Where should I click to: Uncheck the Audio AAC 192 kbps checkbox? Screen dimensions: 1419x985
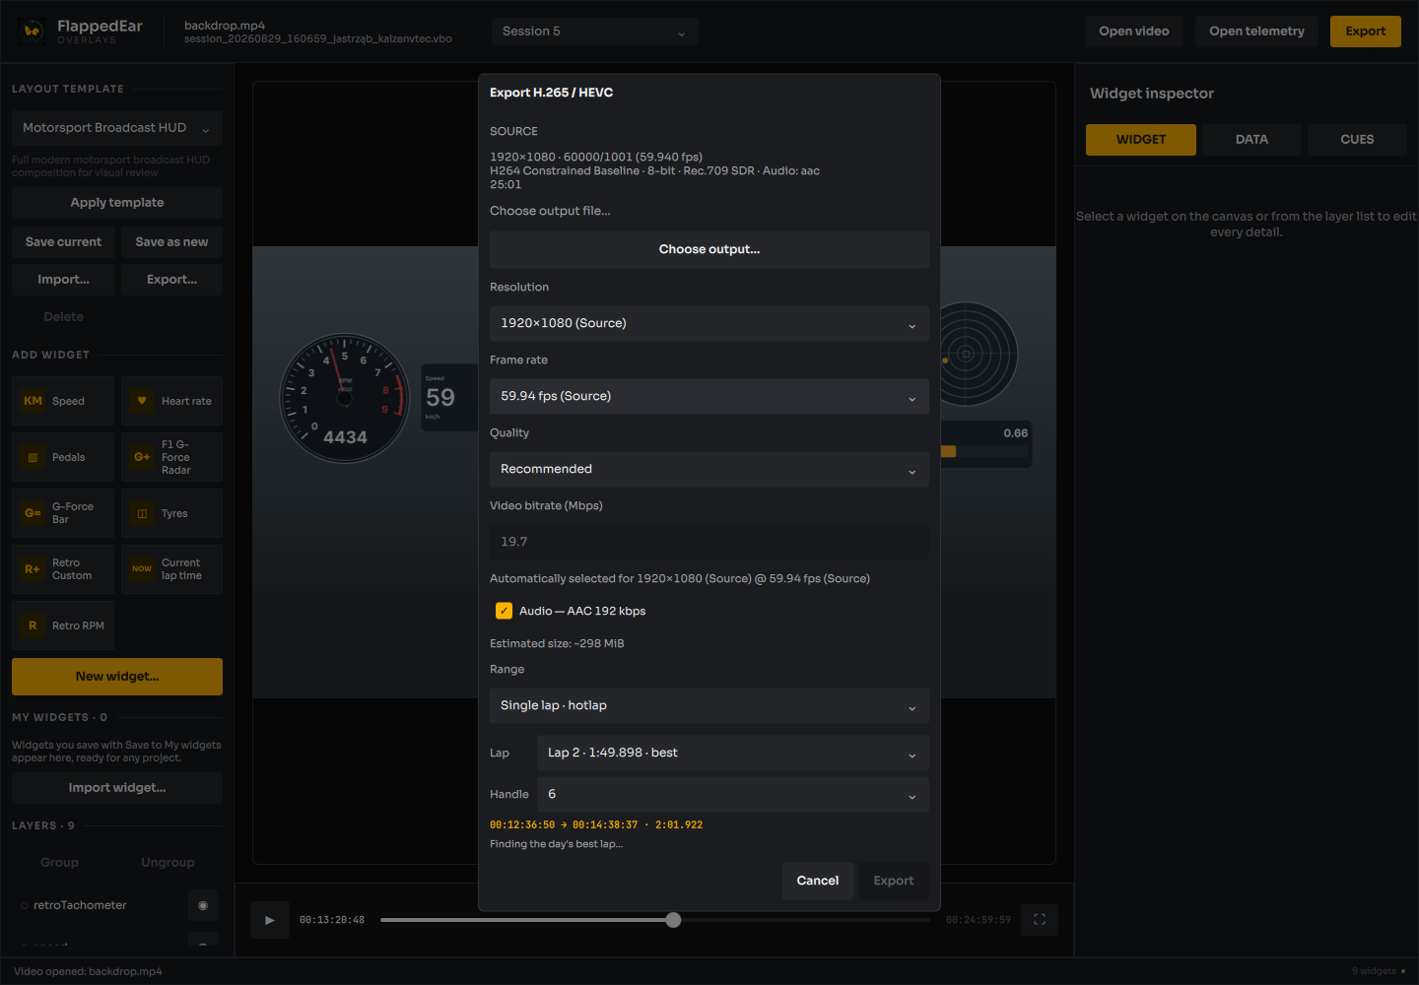point(504,611)
